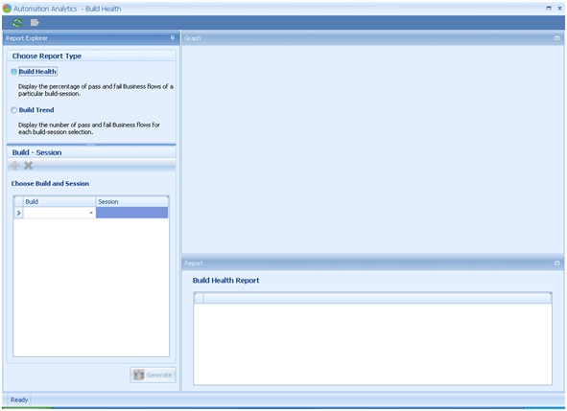Add a new build-session row with plus icon
Image resolution: width=567 pixels, height=411 pixels.
click(14, 166)
